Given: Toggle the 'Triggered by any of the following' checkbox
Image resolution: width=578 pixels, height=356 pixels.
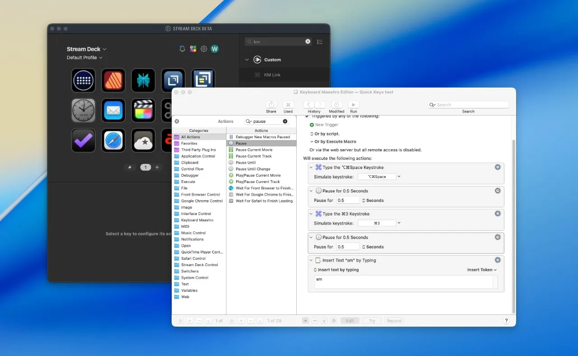Looking at the screenshot, I should pos(307,117).
